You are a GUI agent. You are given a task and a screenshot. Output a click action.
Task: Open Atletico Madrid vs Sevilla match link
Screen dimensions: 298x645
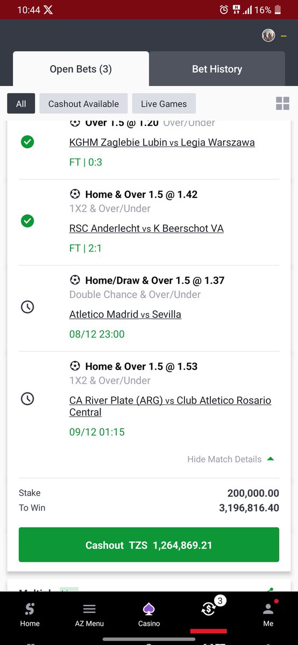click(x=125, y=314)
